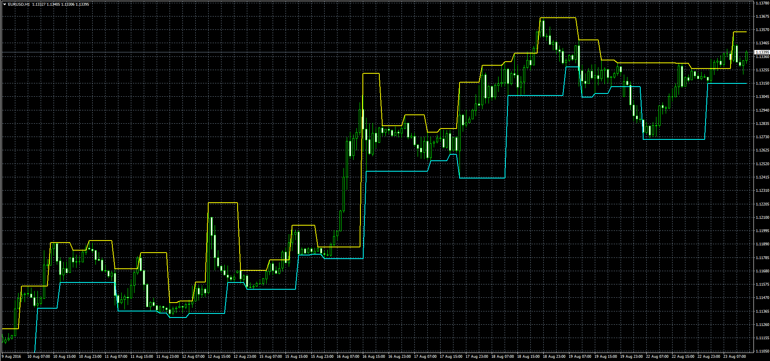
Task: Click the 23 Aug 07:00 time label
Action: coord(735,357)
